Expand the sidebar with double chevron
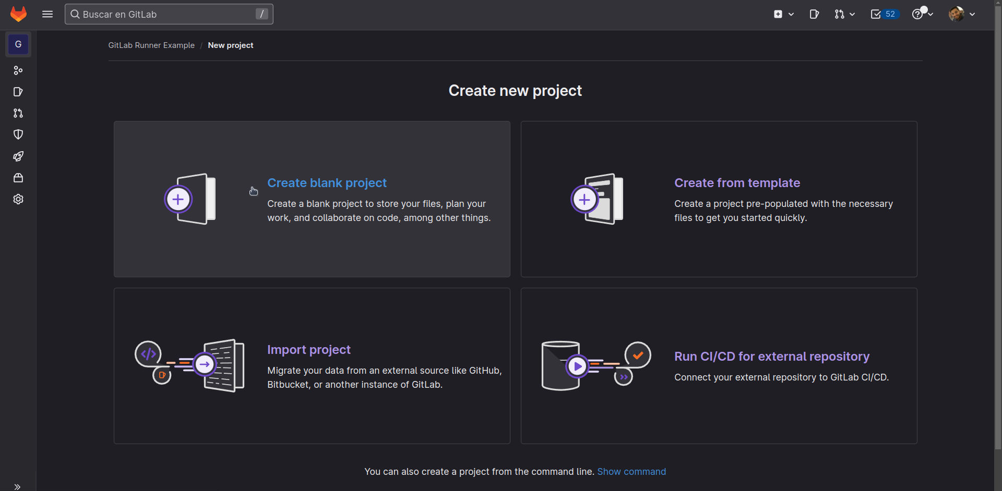 (x=17, y=487)
